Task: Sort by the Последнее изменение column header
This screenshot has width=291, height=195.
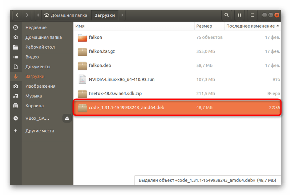Action: pos(253,26)
